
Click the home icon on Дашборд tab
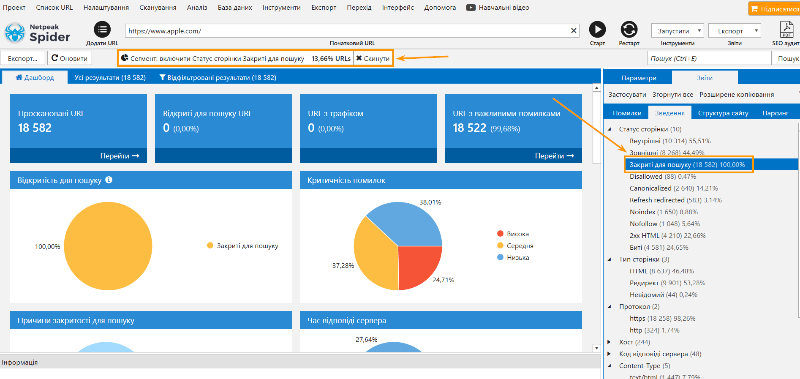[19, 77]
